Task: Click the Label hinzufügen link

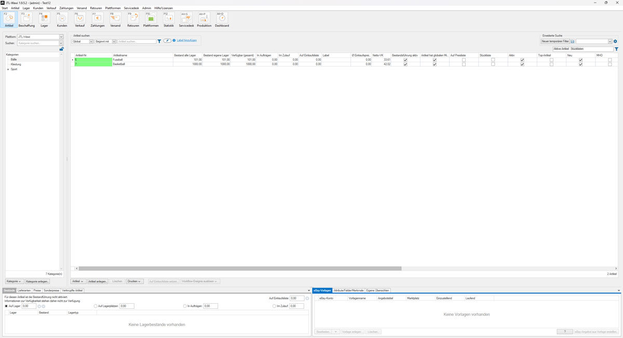Action: click(187, 40)
